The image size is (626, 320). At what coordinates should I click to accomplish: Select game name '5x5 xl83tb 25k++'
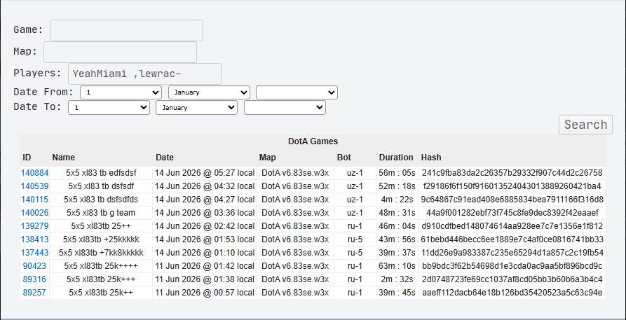[x=101, y=293]
